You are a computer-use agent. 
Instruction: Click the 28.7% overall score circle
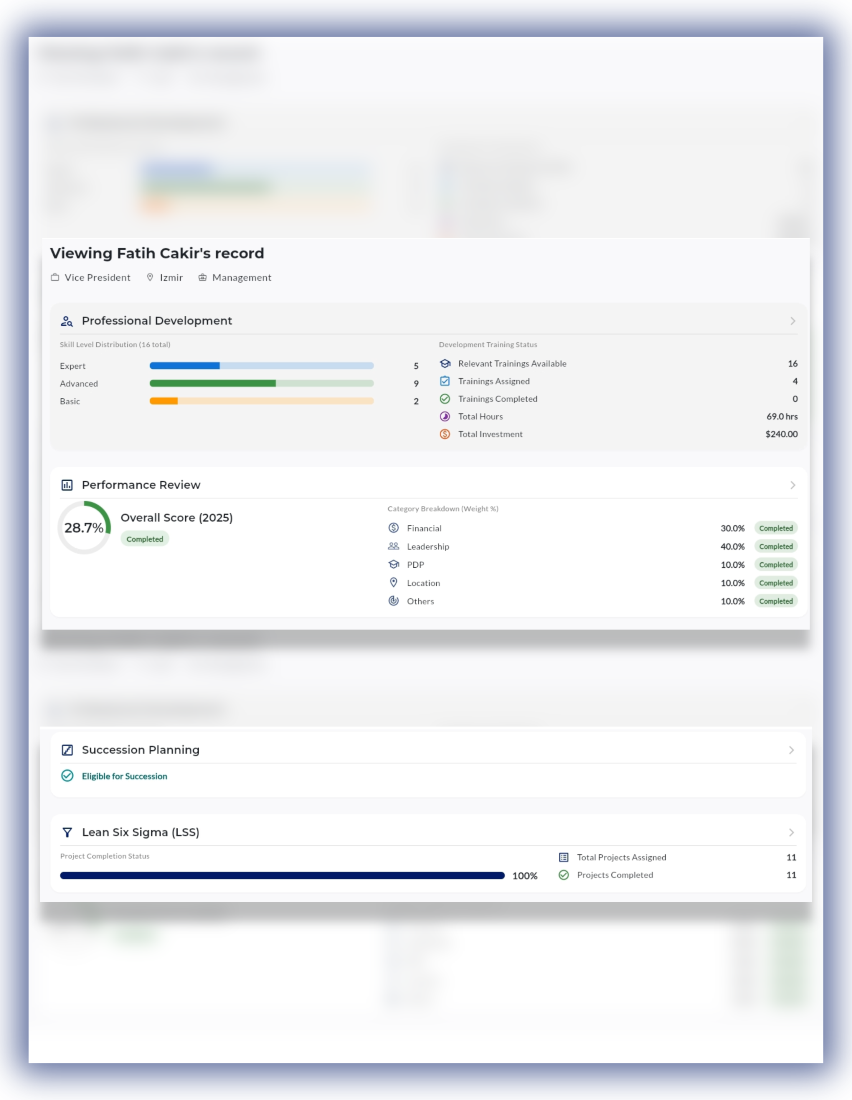[x=84, y=528]
